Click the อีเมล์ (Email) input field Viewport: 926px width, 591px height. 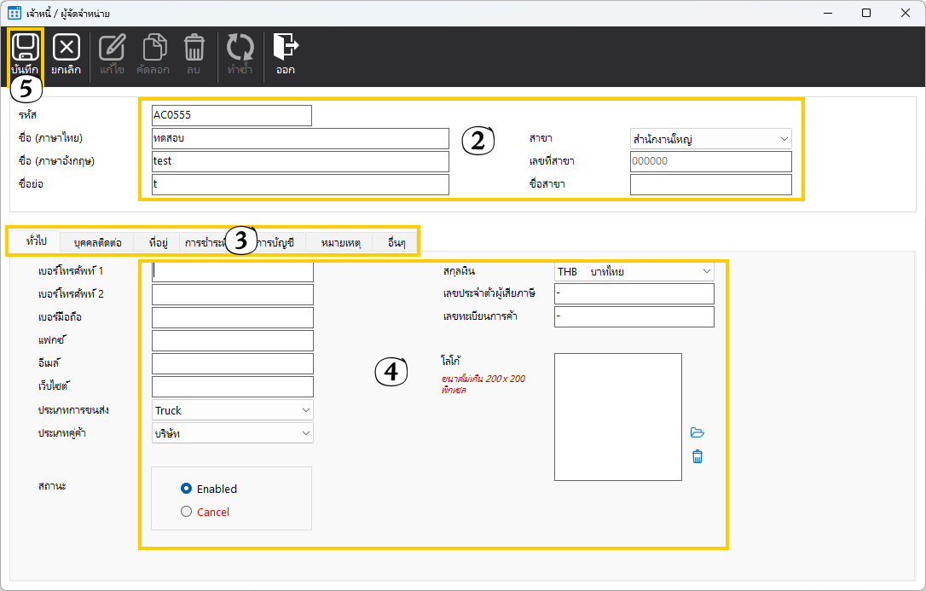pos(232,364)
